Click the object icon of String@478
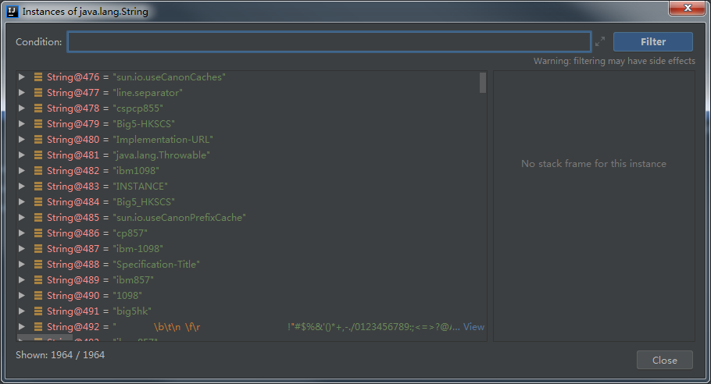Image resolution: width=711 pixels, height=384 pixels. coord(38,108)
